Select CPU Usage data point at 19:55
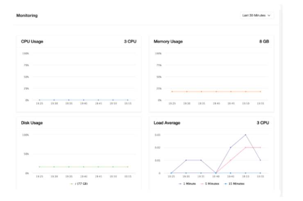 127,100
